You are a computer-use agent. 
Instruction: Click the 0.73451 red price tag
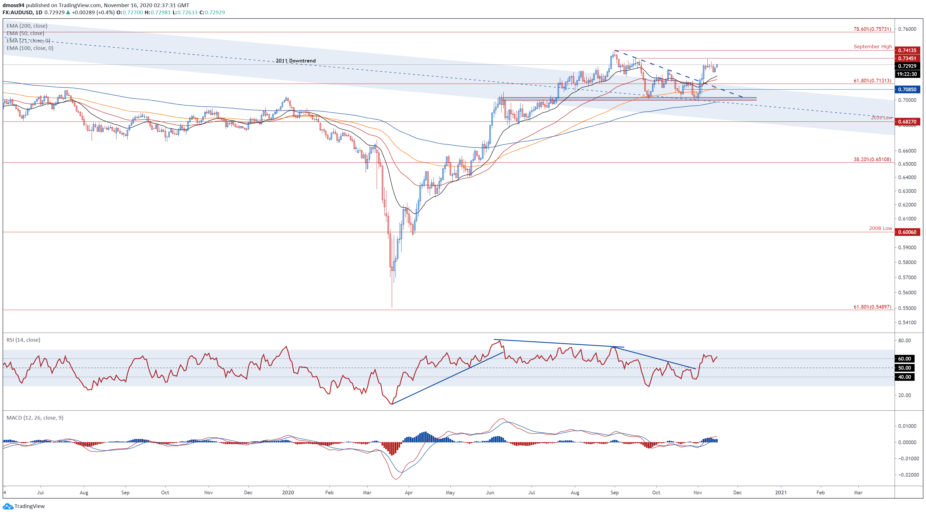[907, 58]
